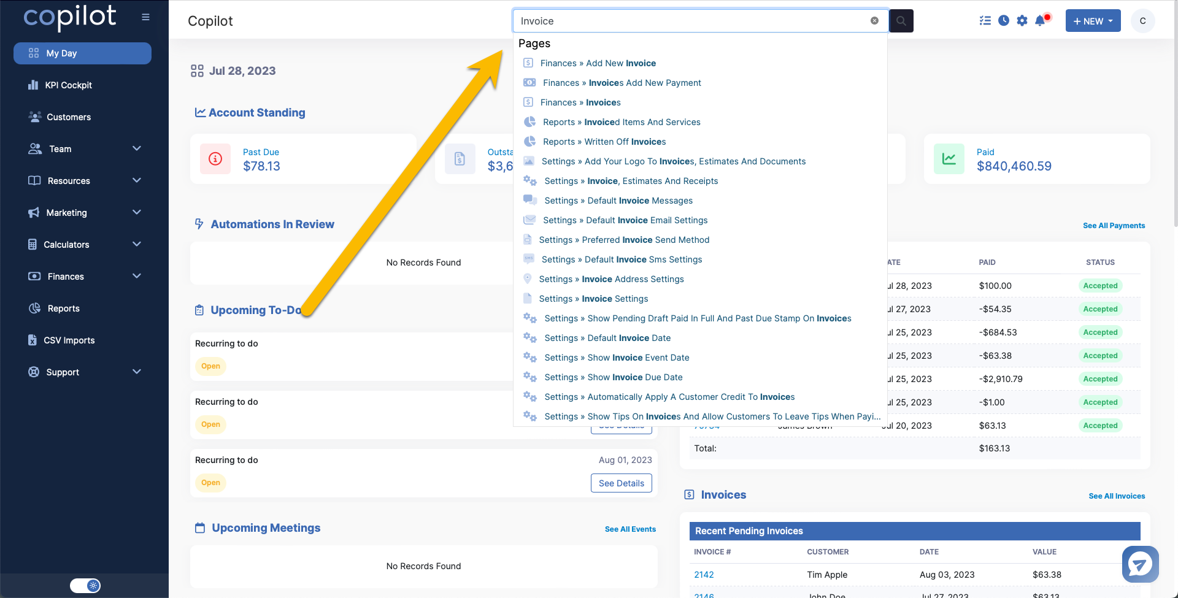The width and height of the screenshot is (1178, 598).
Task: Click the Customers people icon in sidebar
Action: (x=35, y=117)
